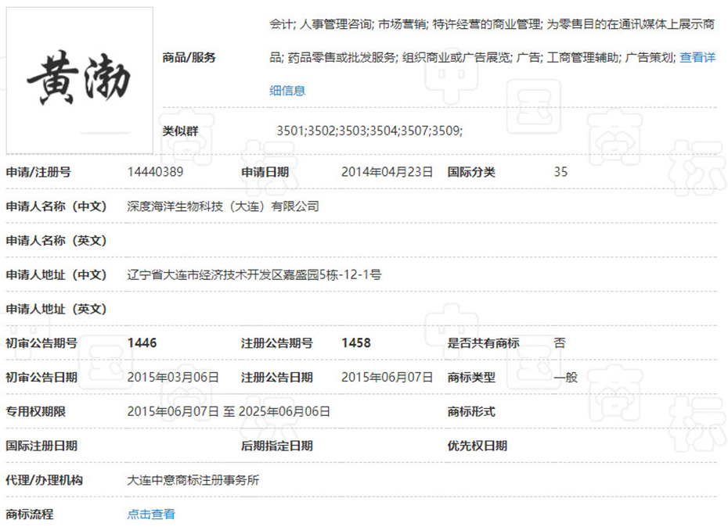
Task: Click the 注册公告日期 label
Action: coord(277,378)
